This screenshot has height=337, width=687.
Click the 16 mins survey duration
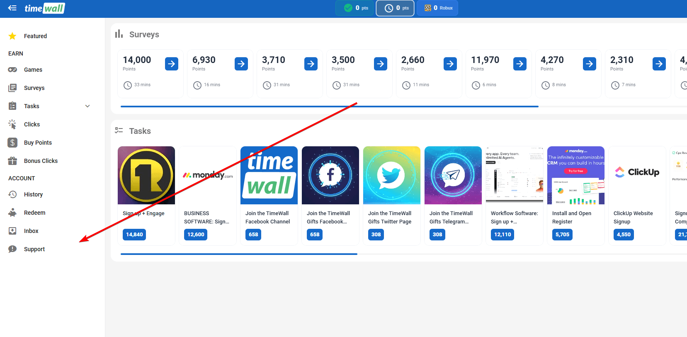212,85
